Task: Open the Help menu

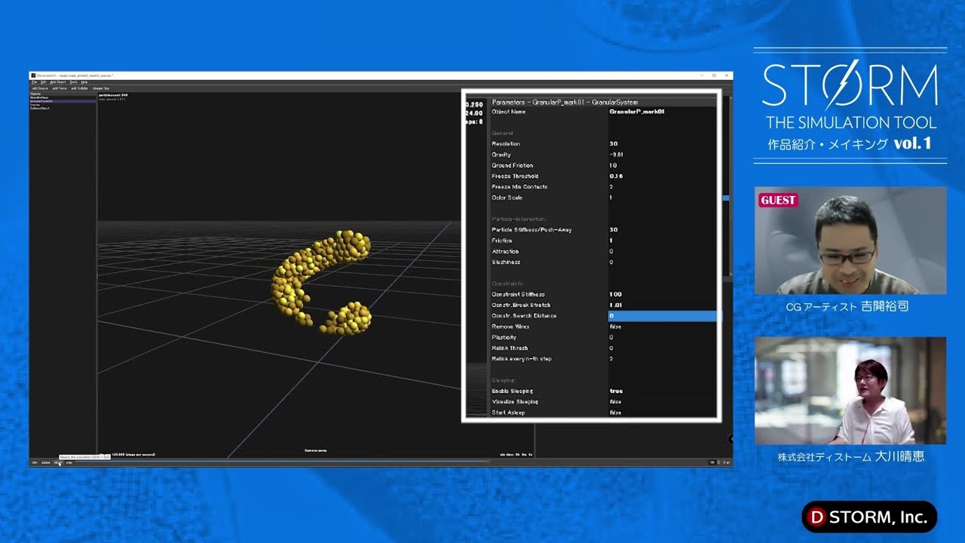Action: tap(84, 82)
